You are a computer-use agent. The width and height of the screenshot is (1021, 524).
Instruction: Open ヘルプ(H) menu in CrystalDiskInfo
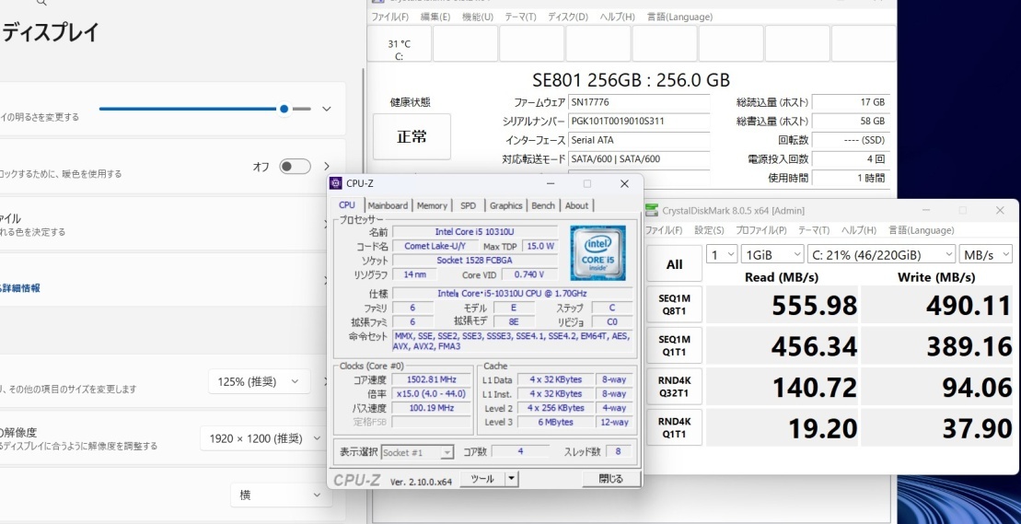(617, 17)
